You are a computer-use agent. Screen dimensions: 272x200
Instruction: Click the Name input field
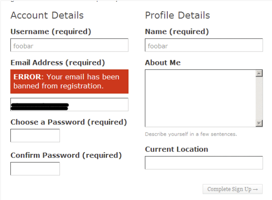[x=204, y=45]
